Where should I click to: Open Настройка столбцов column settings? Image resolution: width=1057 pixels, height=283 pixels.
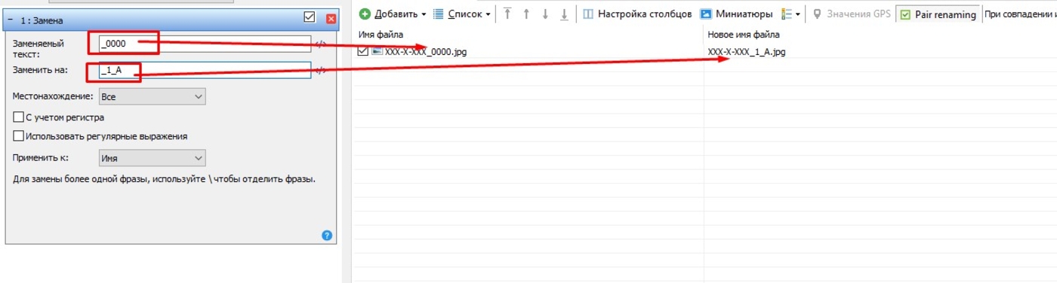(x=638, y=14)
